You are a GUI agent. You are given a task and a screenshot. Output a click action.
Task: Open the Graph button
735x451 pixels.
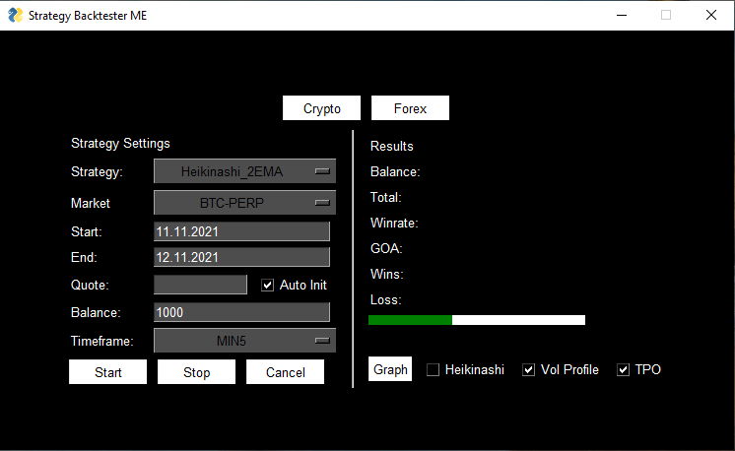pos(390,369)
